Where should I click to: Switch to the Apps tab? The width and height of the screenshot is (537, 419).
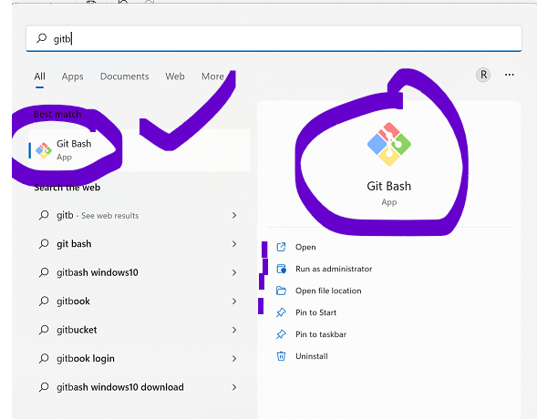(x=72, y=77)
